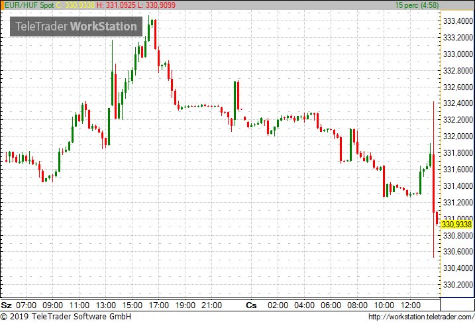Click the 02:00 time axis label
The width and height of the screenshot is (475, 322).
tap(278, 305)
